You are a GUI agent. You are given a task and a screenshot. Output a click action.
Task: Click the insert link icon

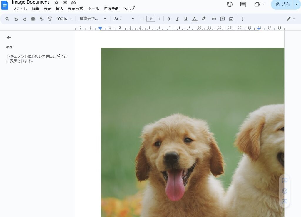214,19
